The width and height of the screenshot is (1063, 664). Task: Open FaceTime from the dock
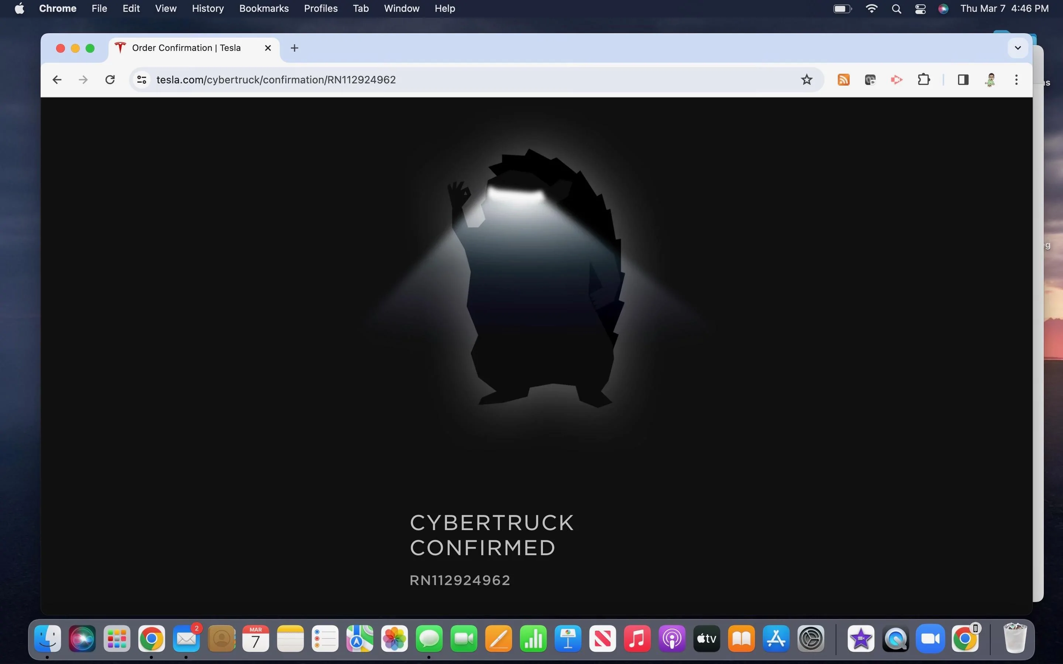(x=464, y=638)
